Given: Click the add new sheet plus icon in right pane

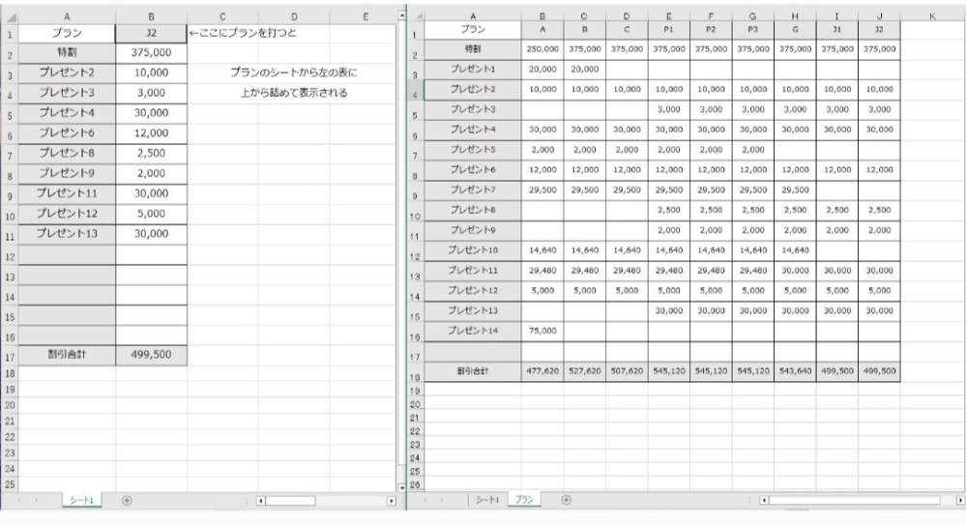Looking at the screenshot, I should (x=566, y=501).
